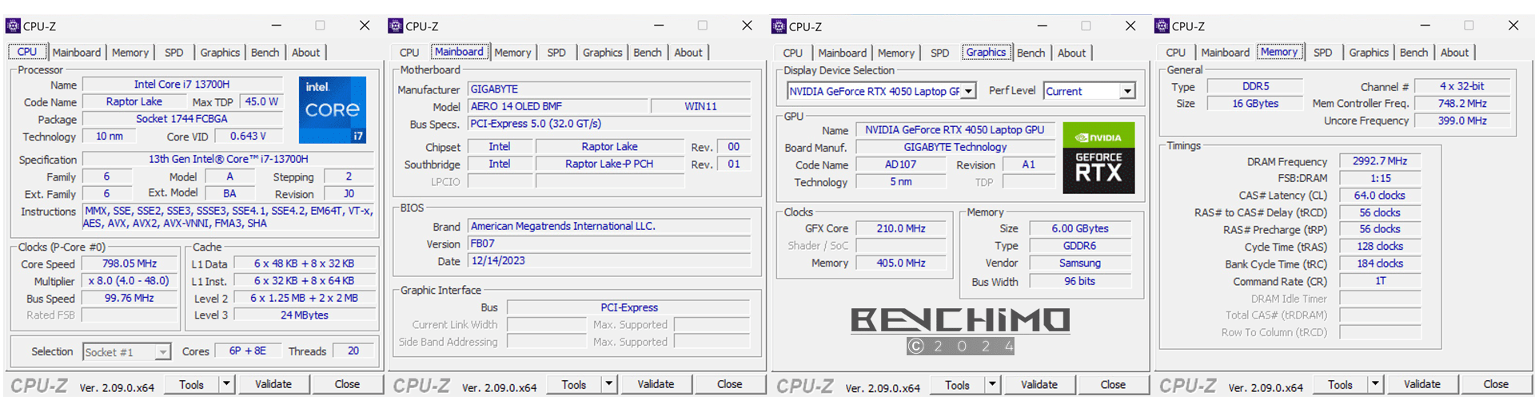1535x408 pixels.
Task: Open SPD tab in first CPU-Z window
Action: 173,53
